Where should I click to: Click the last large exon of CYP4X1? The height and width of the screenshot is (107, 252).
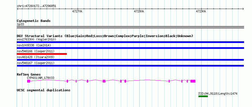(x=193, y=81)
